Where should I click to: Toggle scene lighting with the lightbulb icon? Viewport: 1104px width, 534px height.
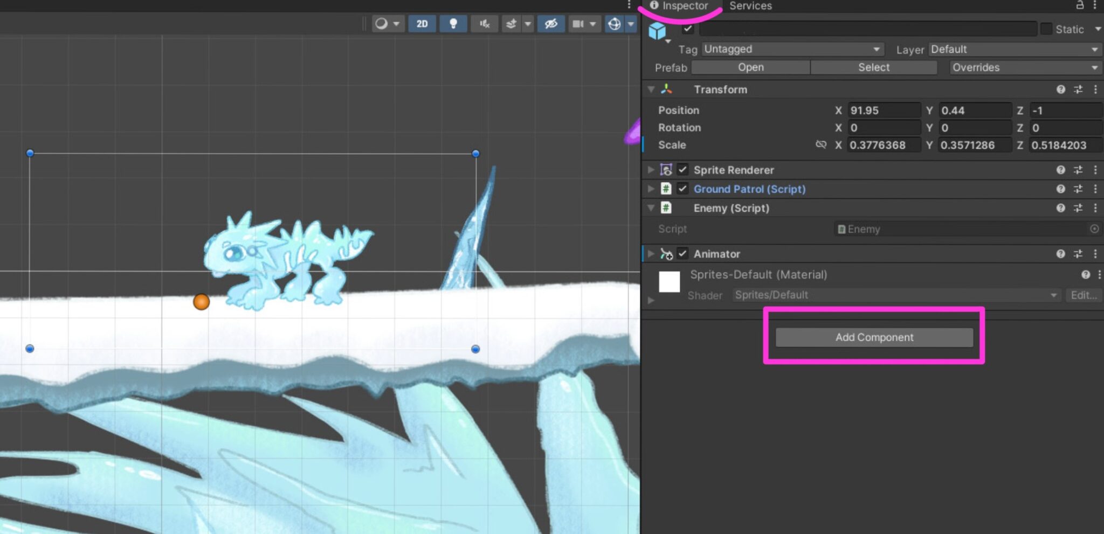pyautogui.click(x=453, y=24)
